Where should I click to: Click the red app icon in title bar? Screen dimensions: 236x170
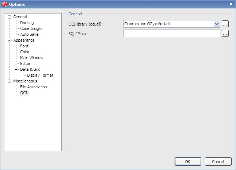(5, 4)
